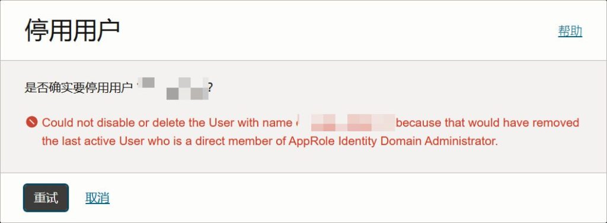The image size is (607, 223).
Task: Click the blurred username in the confirmation question
Action: pos(174,89)
